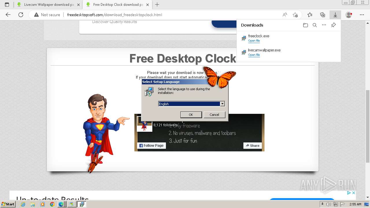
Task: Click the Facebook Share button
Action: pos(253,146)
